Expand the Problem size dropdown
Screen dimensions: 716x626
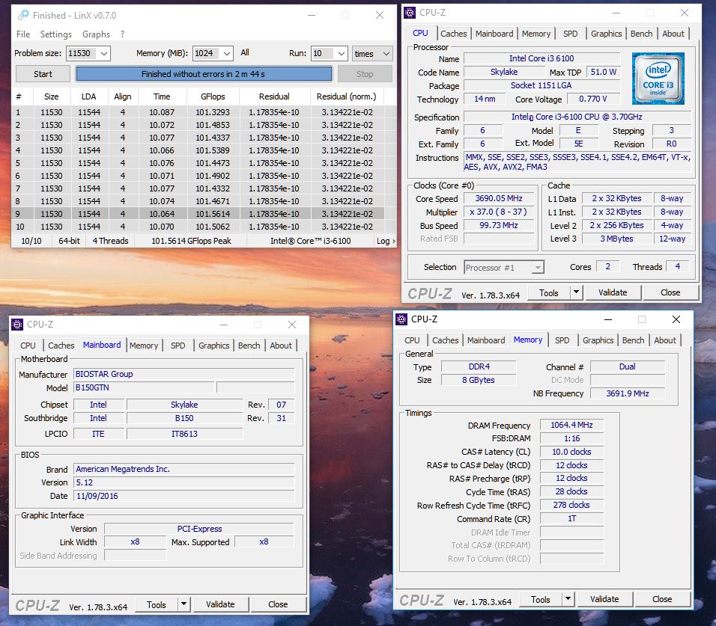(104, 53)
